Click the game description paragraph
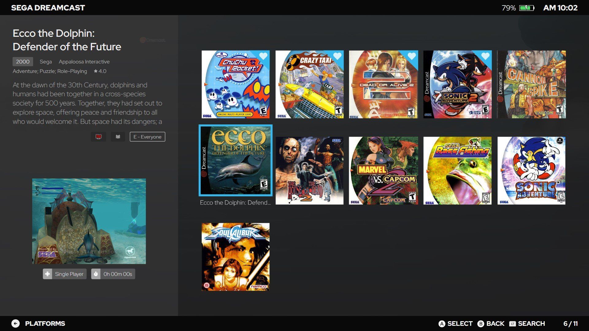589x331 pixels. coord(87,103)
